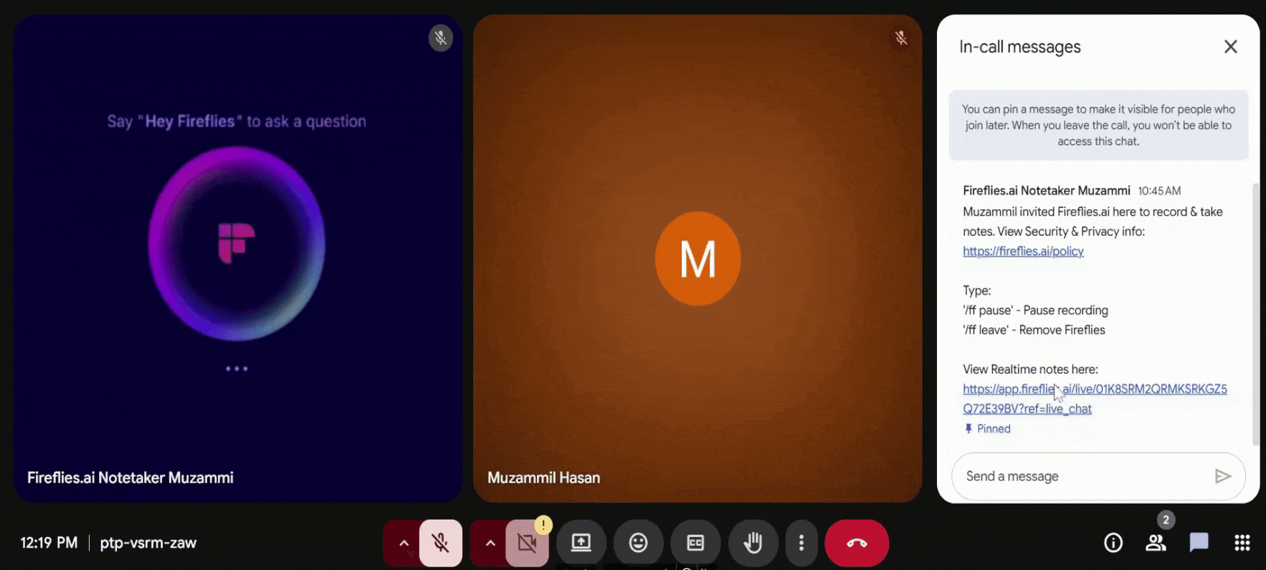1266x570 pixels.
Task: Click the 'Say Hey Fireflies' prompt text
Action: (237, 121)
